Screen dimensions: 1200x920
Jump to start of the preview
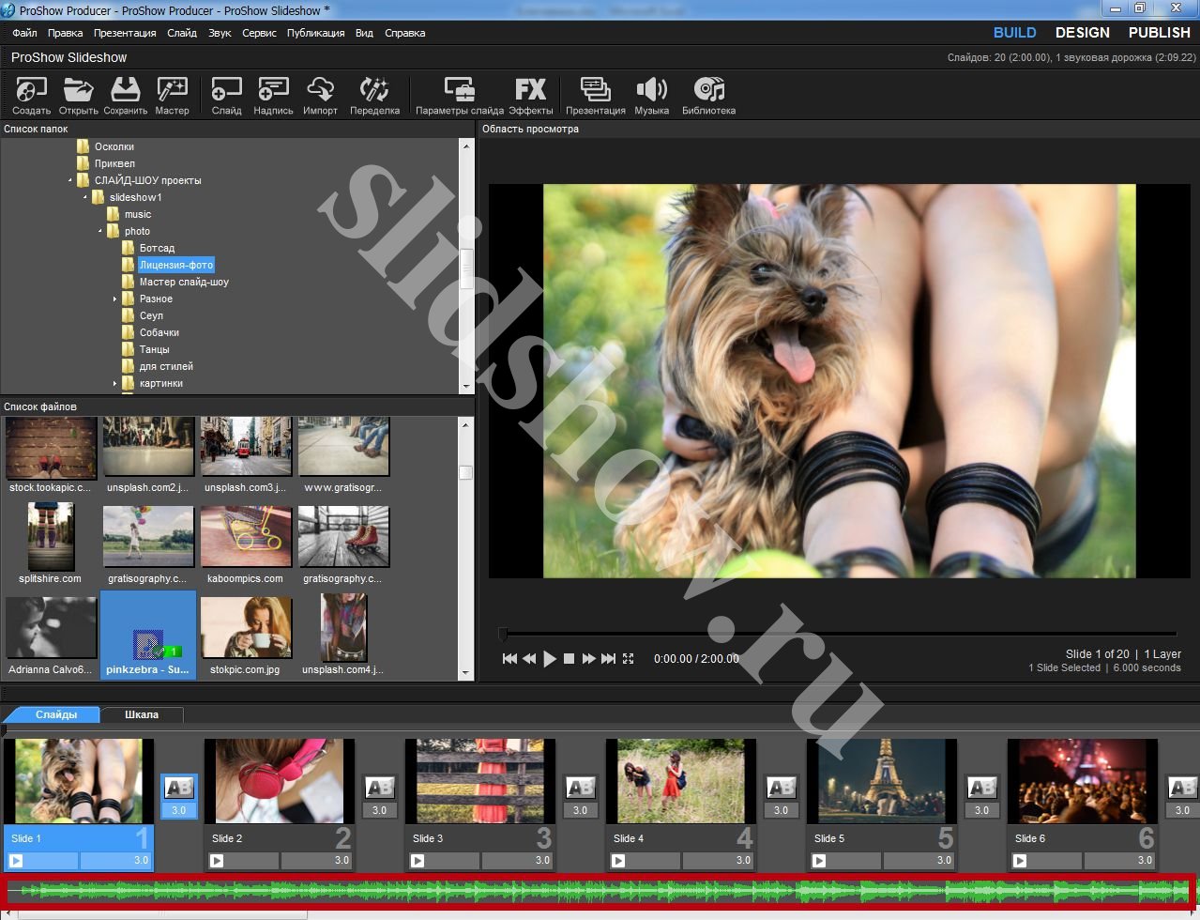click(509, 659)
